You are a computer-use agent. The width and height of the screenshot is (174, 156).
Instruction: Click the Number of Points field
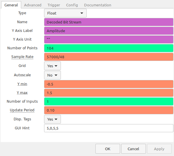(x=109, y=48)
